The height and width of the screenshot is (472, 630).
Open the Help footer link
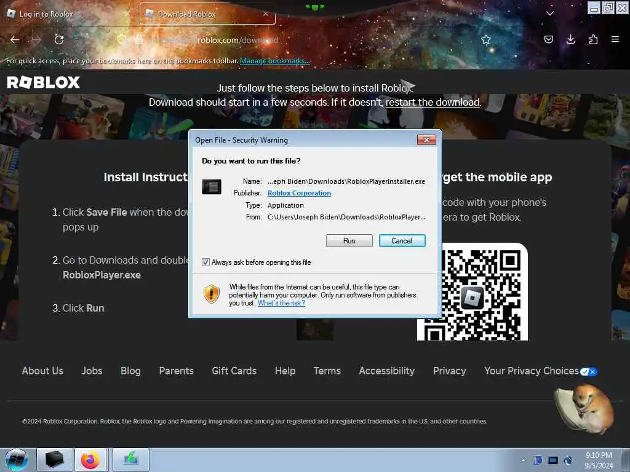point(285,371)
